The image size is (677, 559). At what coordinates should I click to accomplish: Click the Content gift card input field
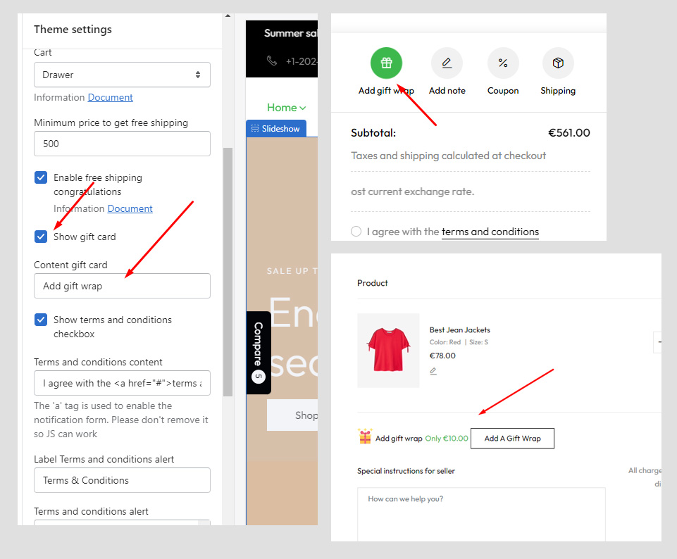pyautogui.click(x=122, y=286)
